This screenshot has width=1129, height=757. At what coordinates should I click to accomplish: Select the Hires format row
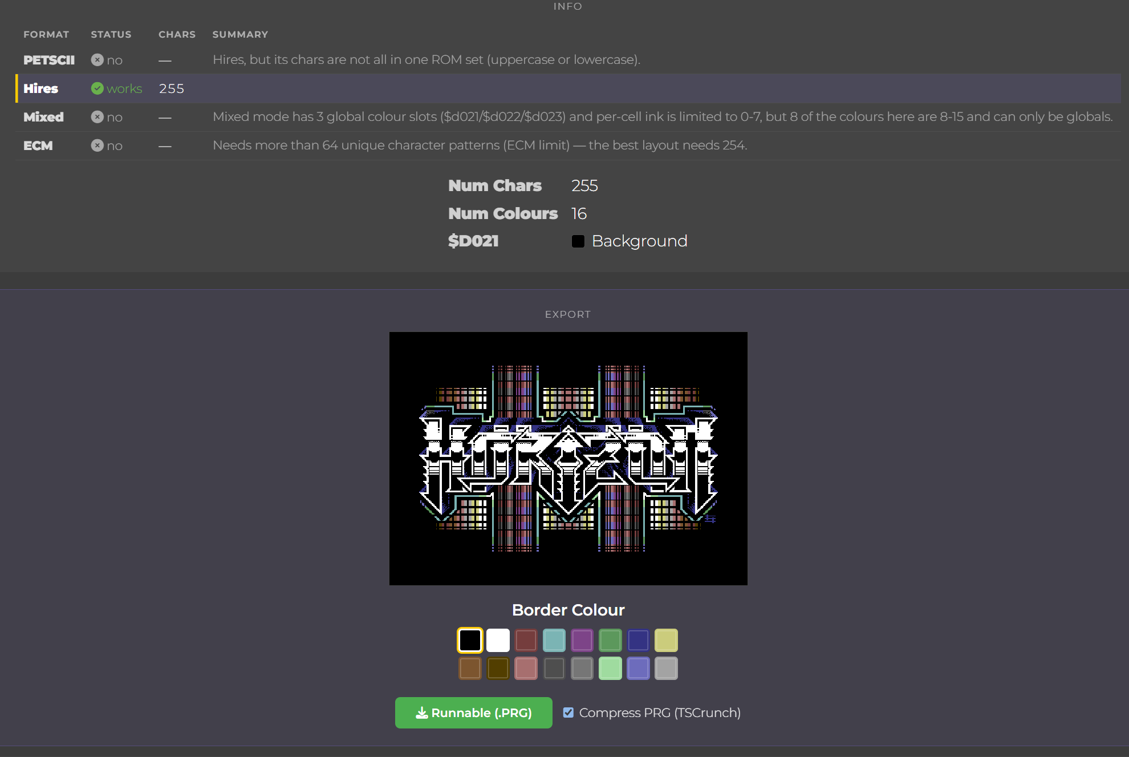click(x=568, y=88)
